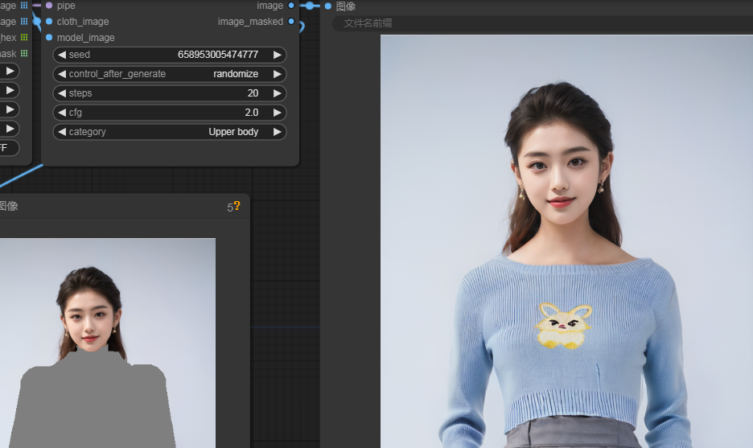Increase steps with its right arrow
The height and width of the screenshot is (448, 753).
(x=277, y=93)
